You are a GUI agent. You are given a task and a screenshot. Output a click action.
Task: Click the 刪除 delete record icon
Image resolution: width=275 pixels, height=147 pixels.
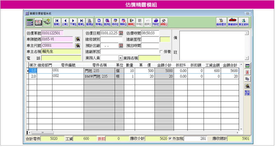[123, 22]
